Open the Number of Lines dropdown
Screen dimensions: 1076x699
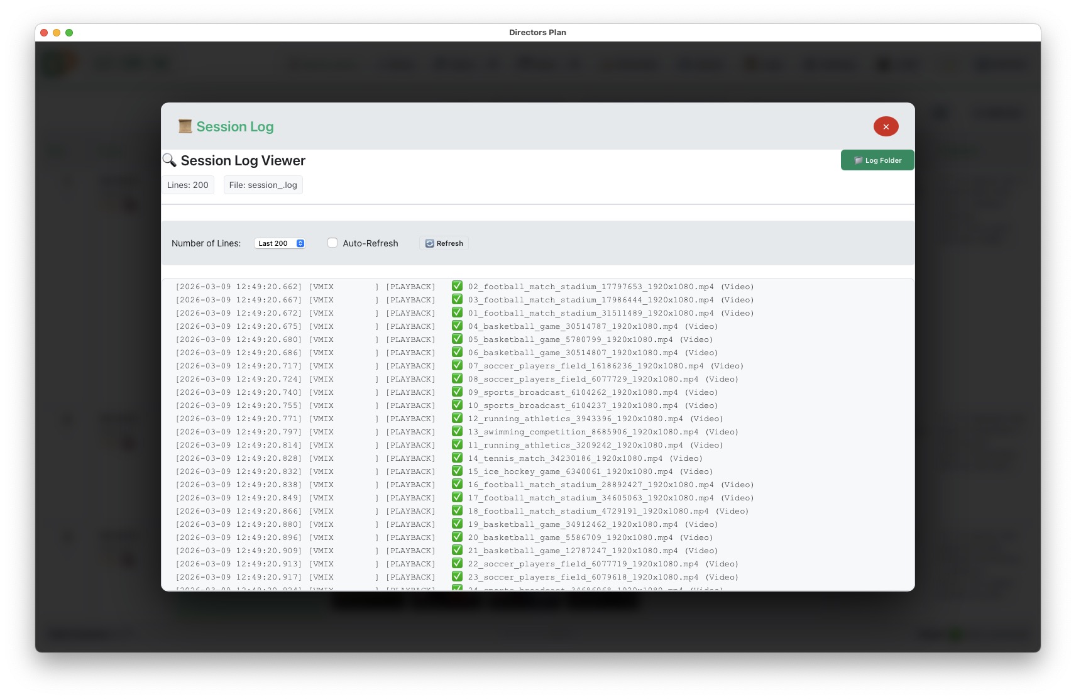coord(280,243)
